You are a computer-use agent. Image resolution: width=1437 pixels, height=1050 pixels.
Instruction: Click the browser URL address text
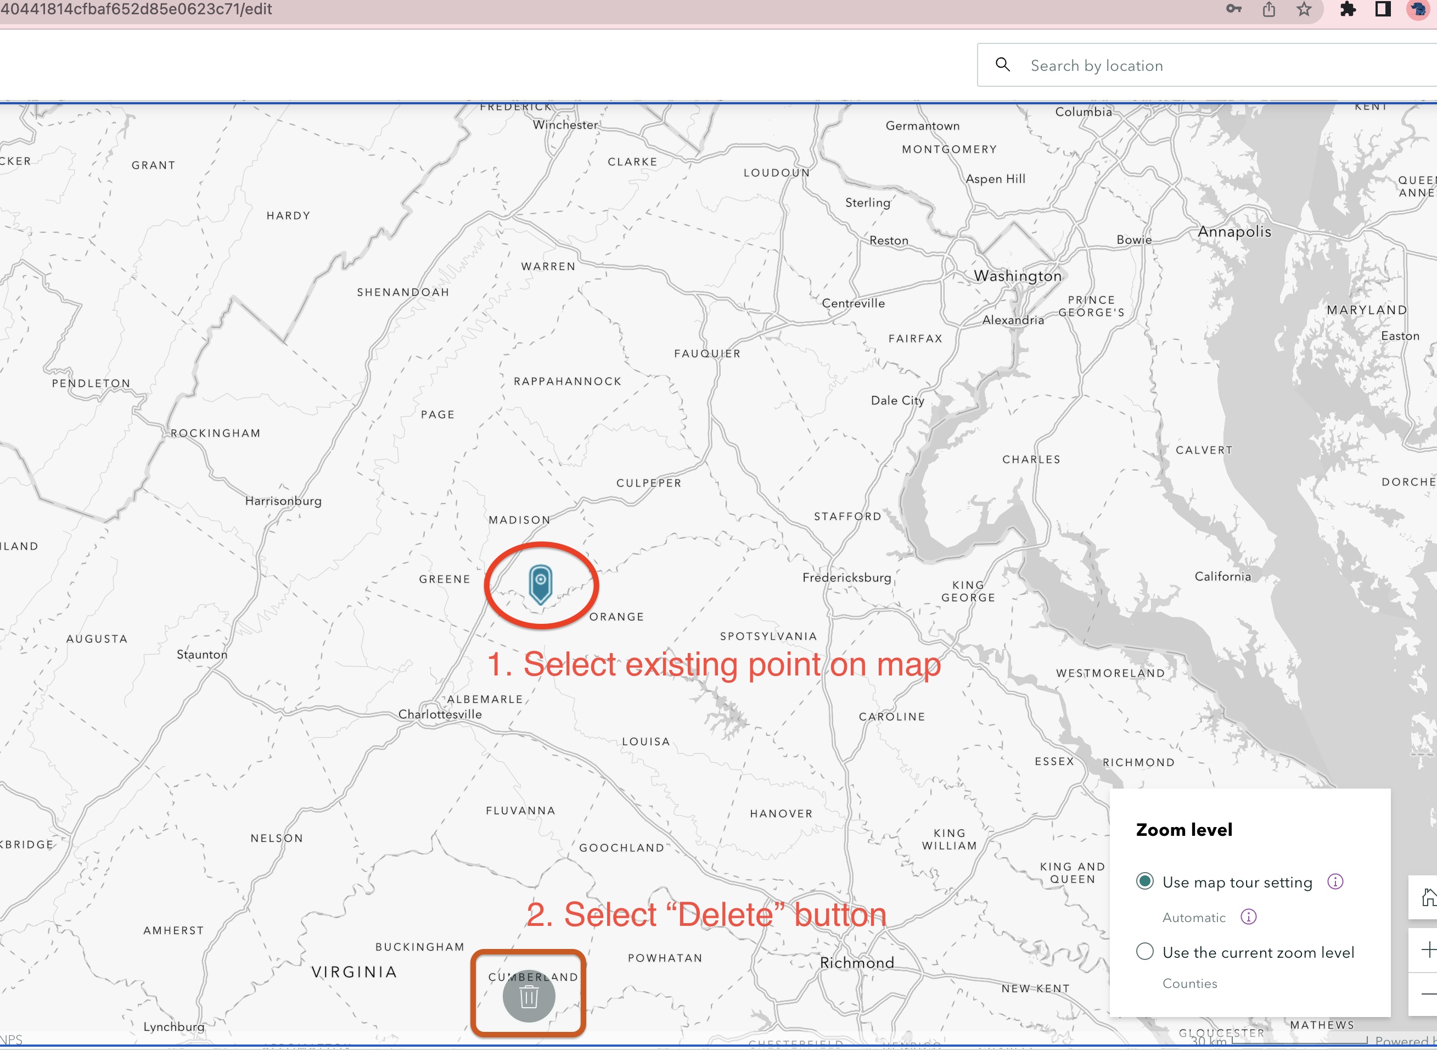point(136,9)
